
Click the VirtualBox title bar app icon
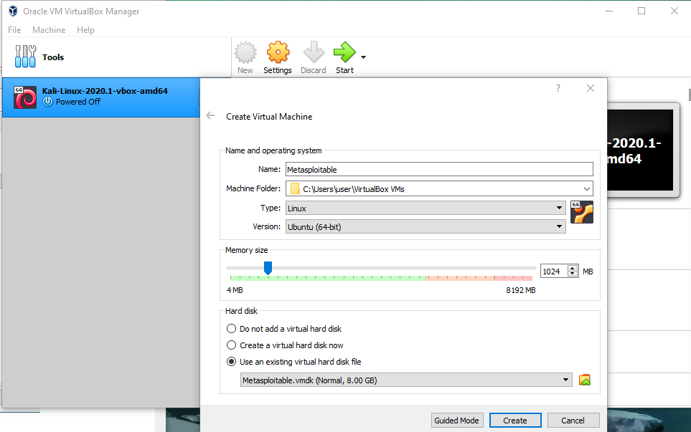click(13, 11)
